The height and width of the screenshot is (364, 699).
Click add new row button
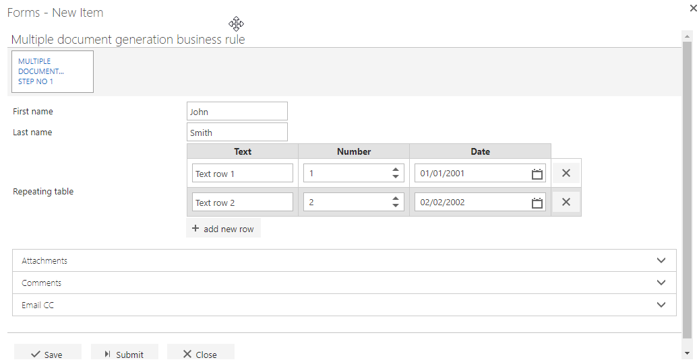[223, 229]
